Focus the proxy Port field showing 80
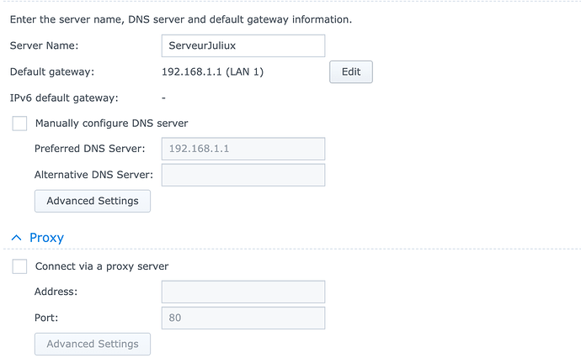Image resolution: width=581 pixels, height=358 pixels. [x=243, y=319]
